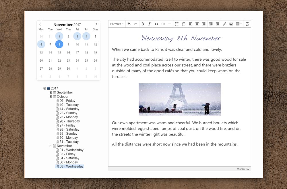Go to previous month in calendar

(x=40, y=24)
